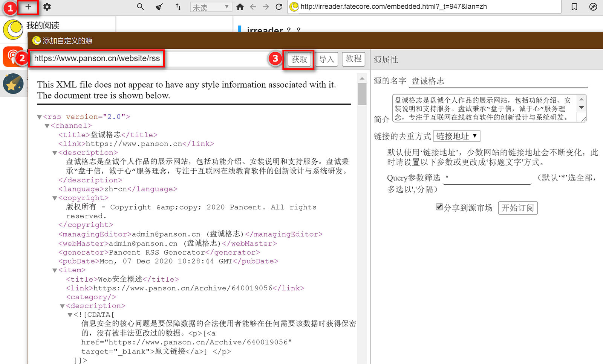Open the 教程 tutorial button
The width and height of the screenshot is (603, 364).
coord(354,59)
